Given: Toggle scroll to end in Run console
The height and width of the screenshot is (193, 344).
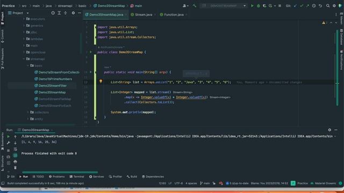Looking at the screenshot, I should 15,155.
